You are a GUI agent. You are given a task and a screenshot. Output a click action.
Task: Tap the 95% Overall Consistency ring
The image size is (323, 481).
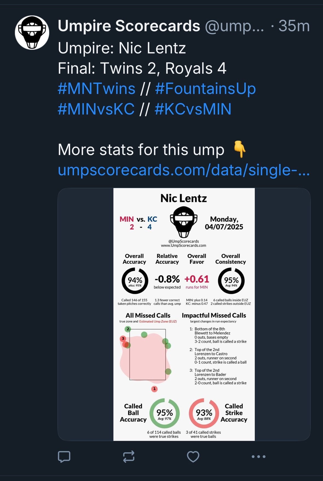tap(231, 281)
